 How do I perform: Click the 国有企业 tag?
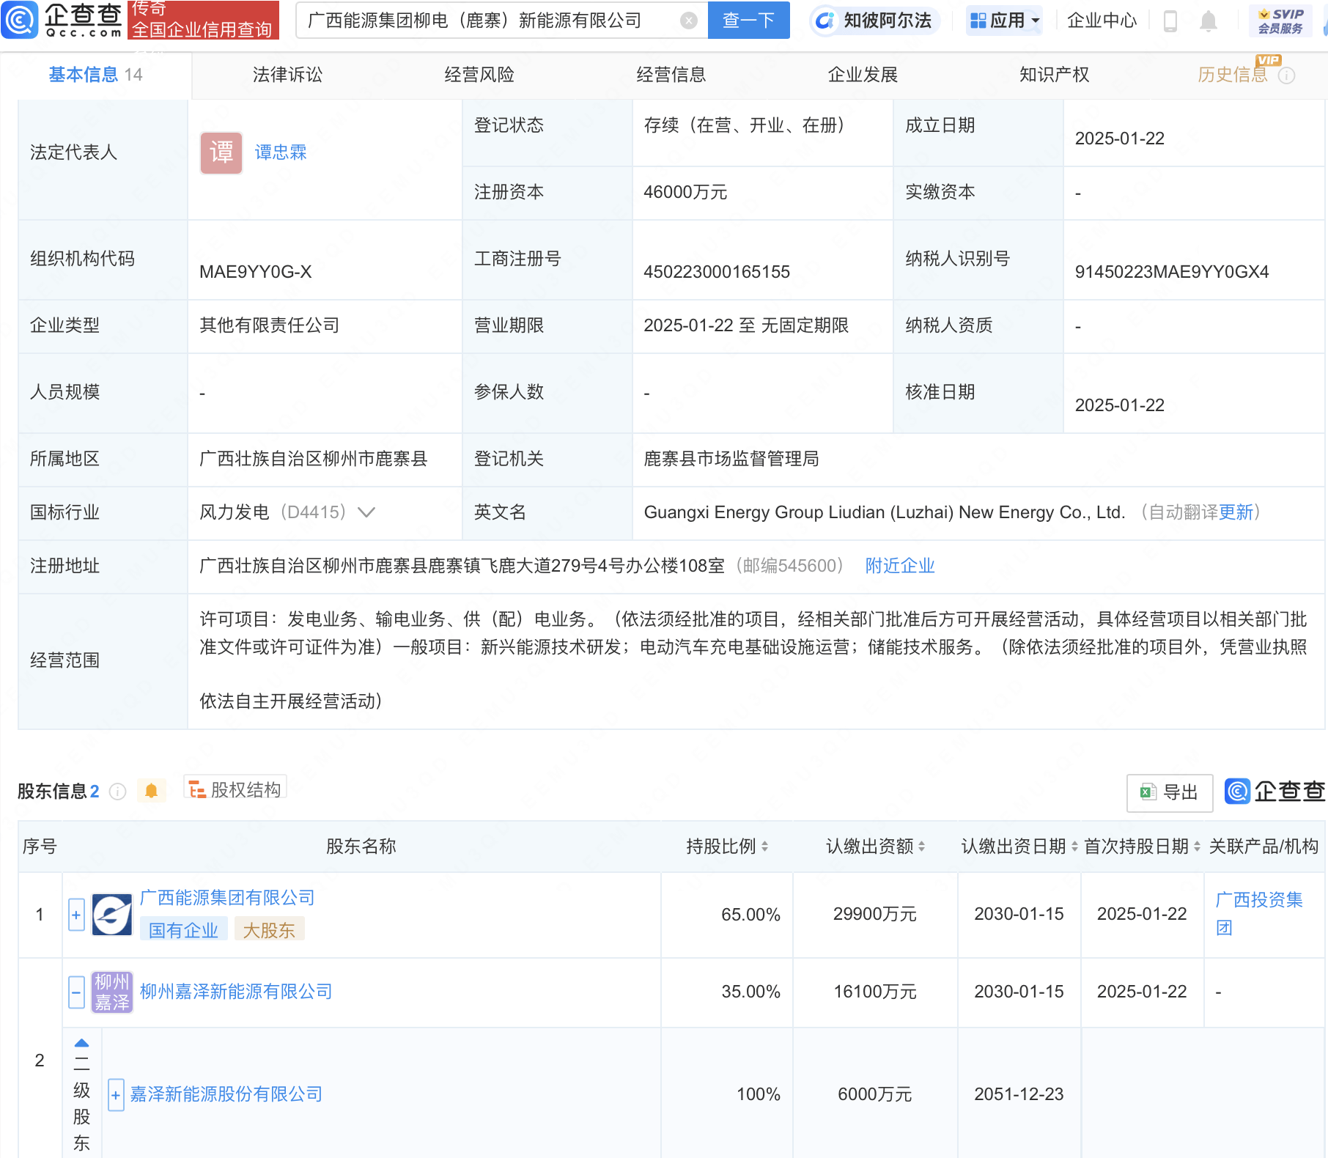(183, 930)
